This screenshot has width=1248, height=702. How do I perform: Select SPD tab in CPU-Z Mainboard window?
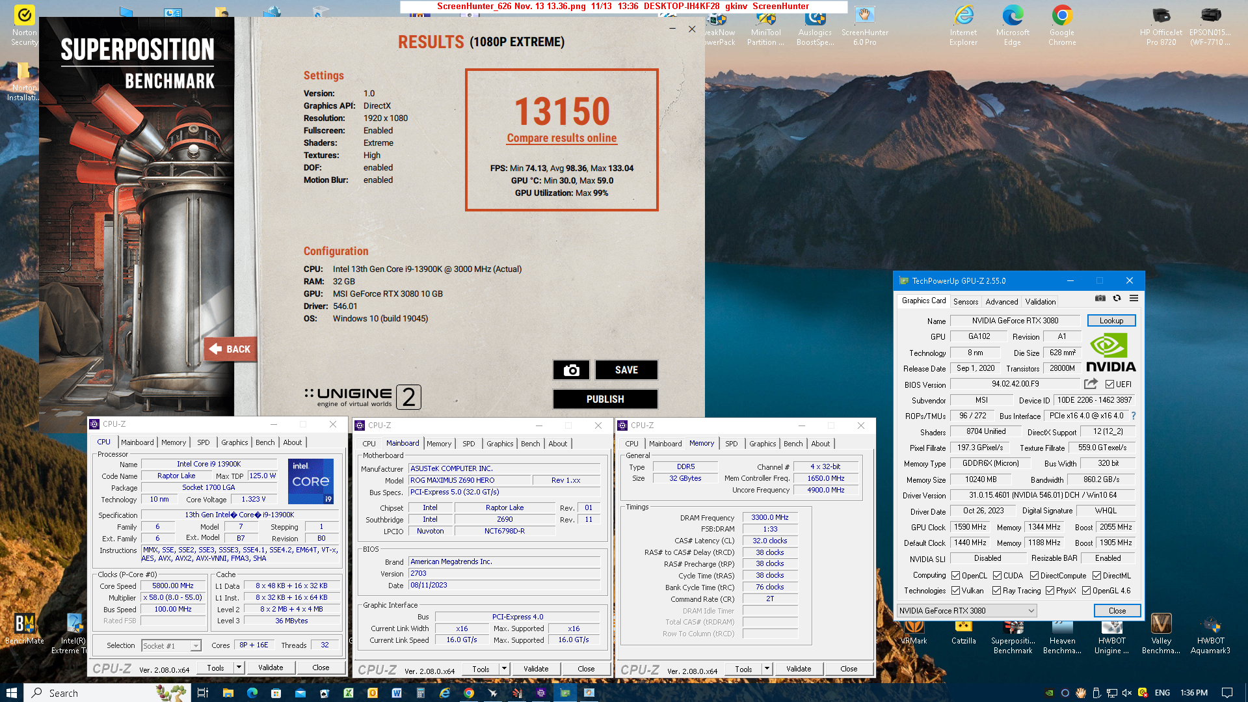[468, 443]
